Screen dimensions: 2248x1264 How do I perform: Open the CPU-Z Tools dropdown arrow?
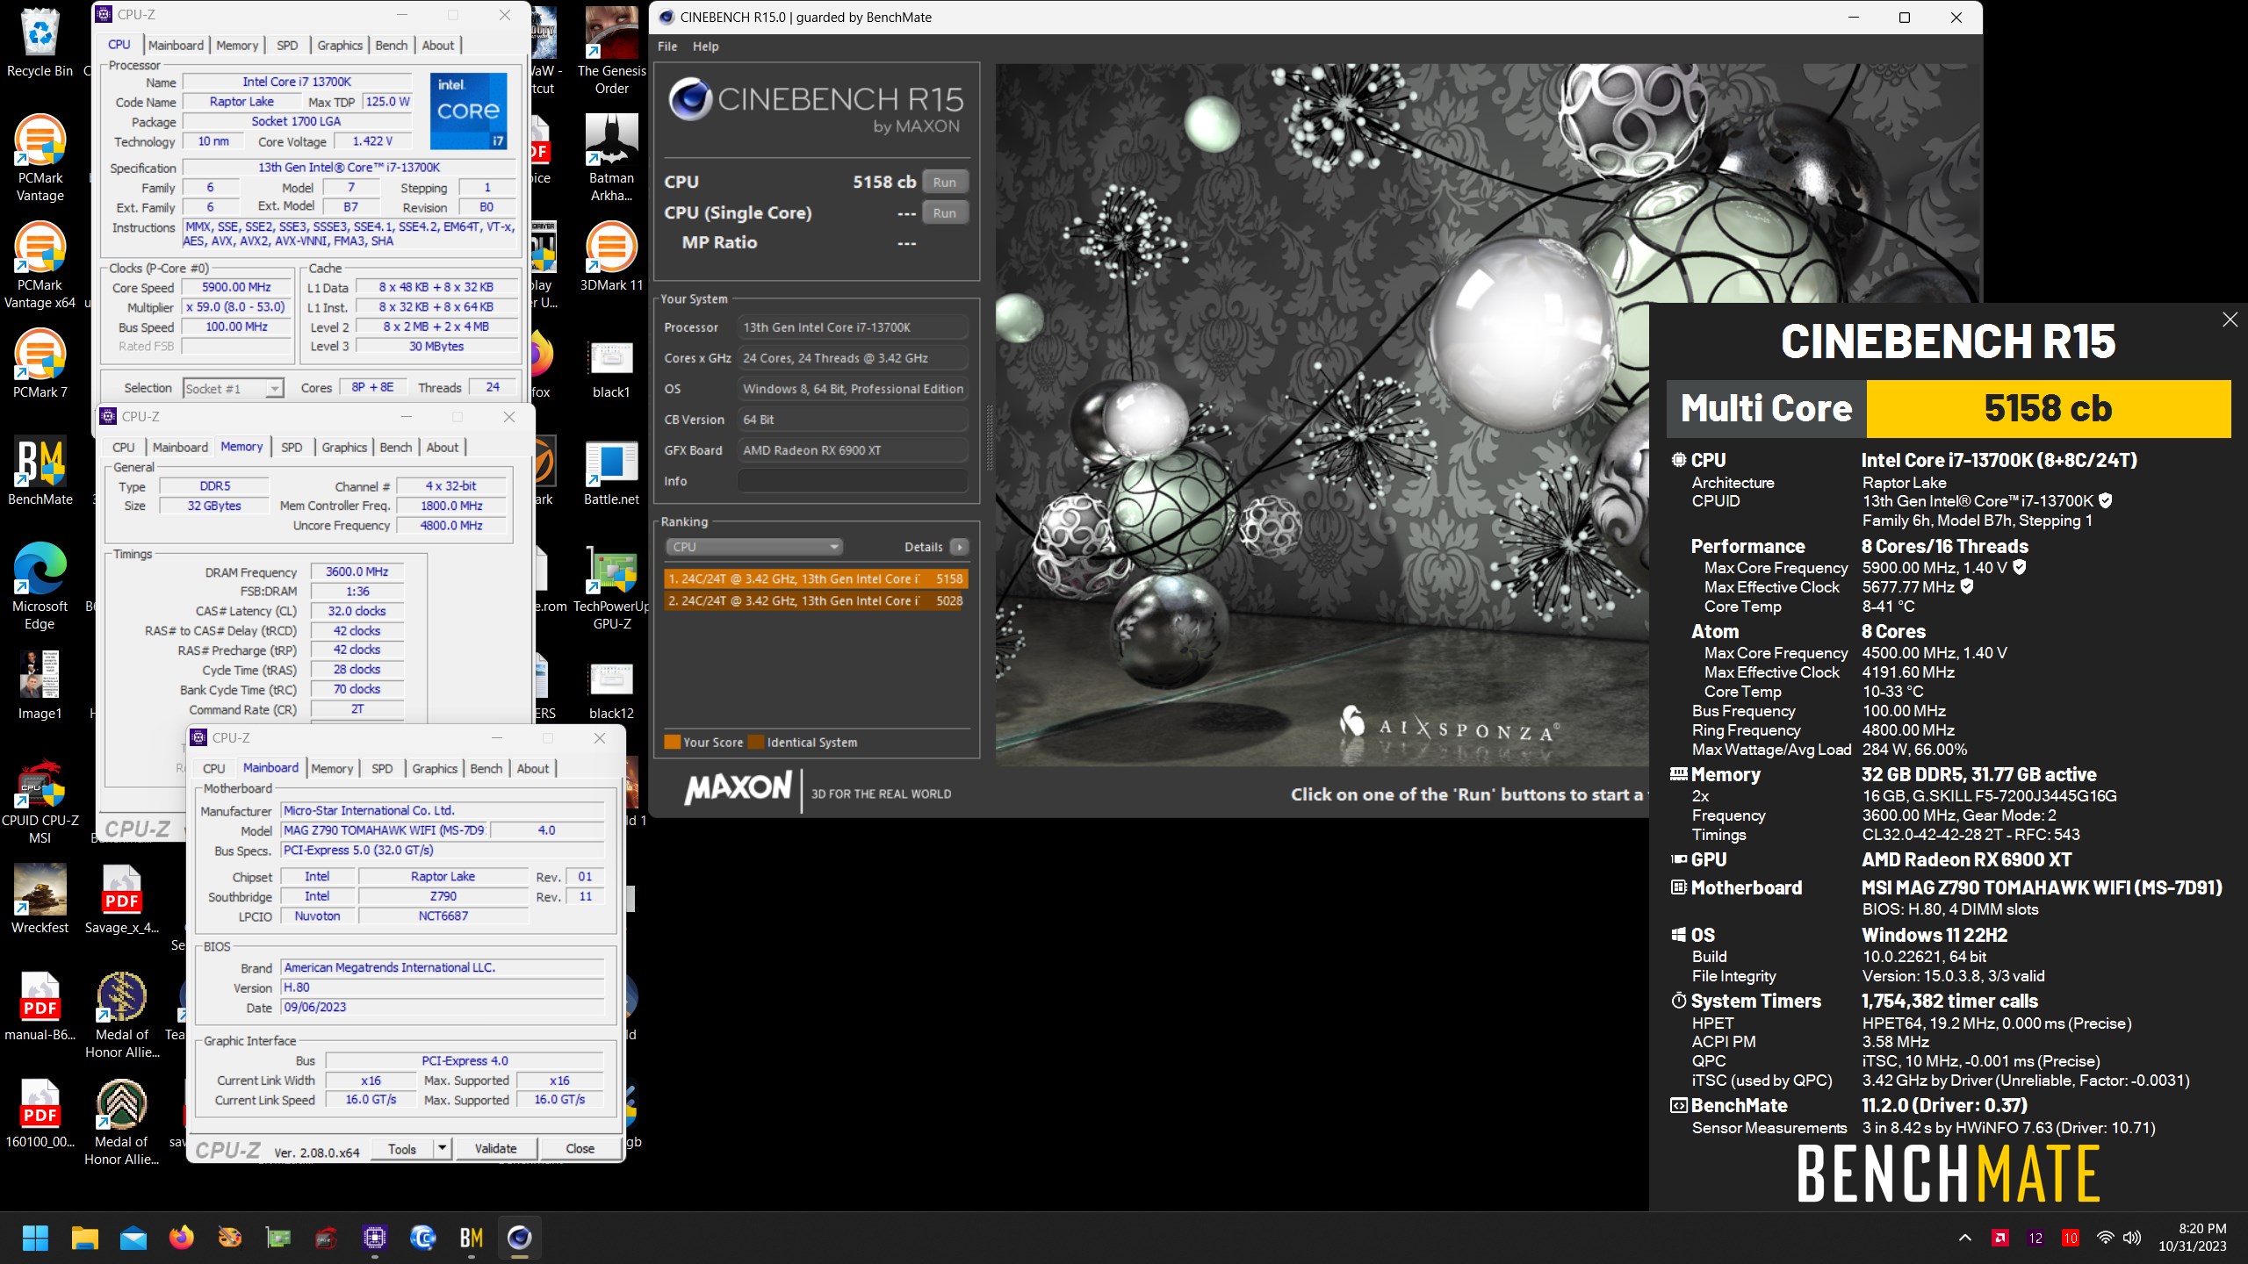point(443,1148)
